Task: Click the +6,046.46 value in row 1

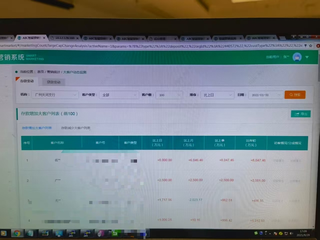Action: point(196,160)
